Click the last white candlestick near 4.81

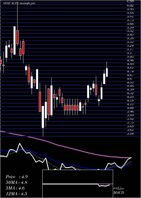(107, 72)
